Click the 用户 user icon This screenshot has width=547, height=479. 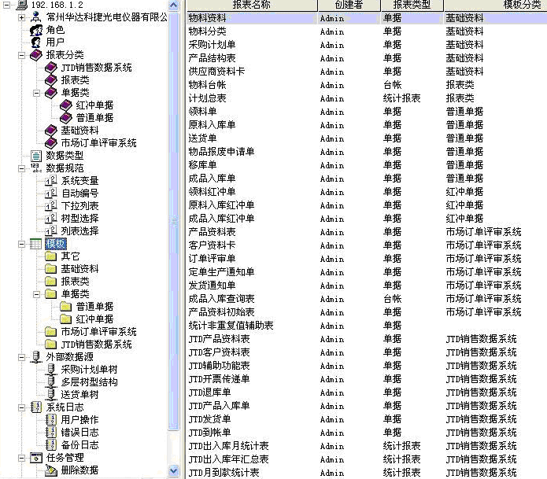[35, 42]
